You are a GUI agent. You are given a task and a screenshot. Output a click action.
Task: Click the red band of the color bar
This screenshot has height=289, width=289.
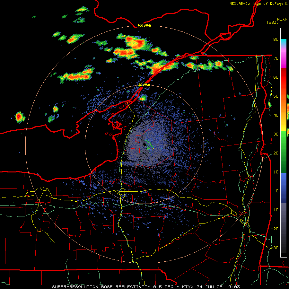tap(284, 77)
